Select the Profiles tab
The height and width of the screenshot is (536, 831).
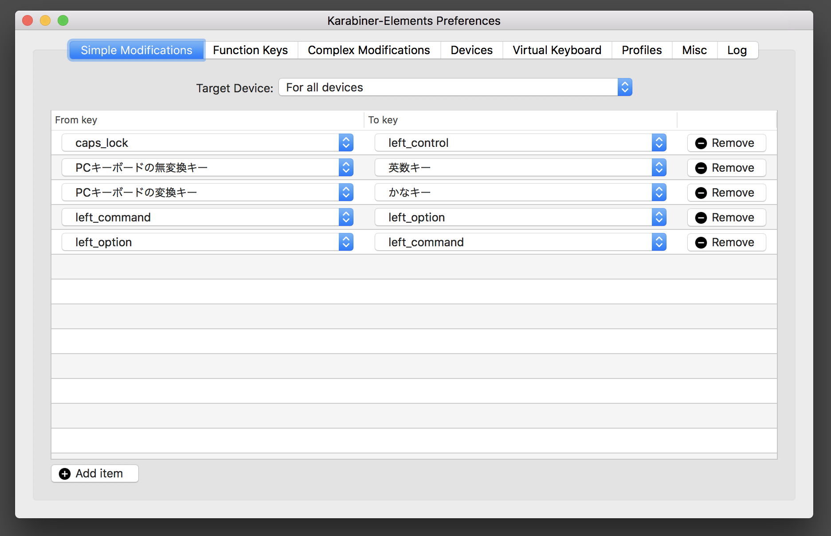pyautogui.click(x=641, y=50)
